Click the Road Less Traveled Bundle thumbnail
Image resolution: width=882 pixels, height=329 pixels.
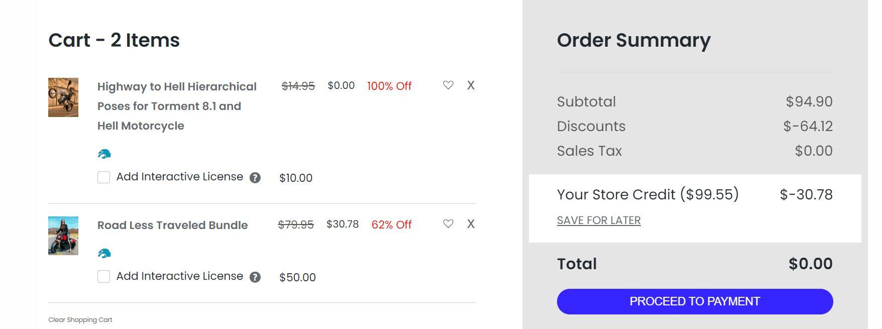[x=63, y=236]
